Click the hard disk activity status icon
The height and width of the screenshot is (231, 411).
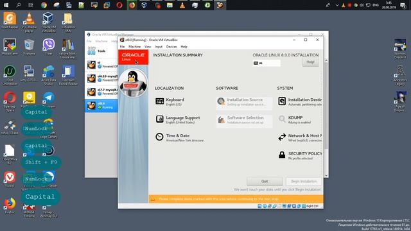tap(259, 206)
